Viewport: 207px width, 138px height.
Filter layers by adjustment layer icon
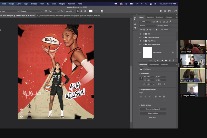157,22
